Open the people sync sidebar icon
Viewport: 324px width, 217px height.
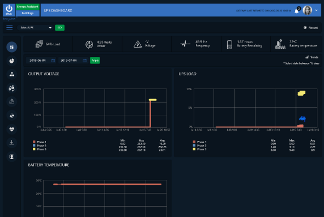(x=12, y=88)
